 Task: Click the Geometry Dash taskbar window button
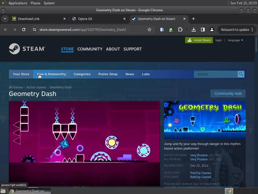pyautogui.click(x=30, y=191)
